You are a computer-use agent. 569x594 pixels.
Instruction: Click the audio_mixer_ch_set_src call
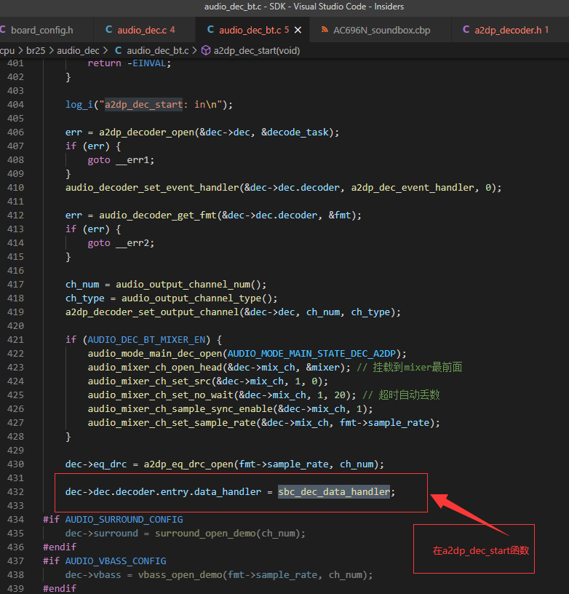click(149, 381)
